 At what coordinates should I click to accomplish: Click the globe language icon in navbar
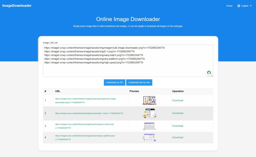[239, 5]
